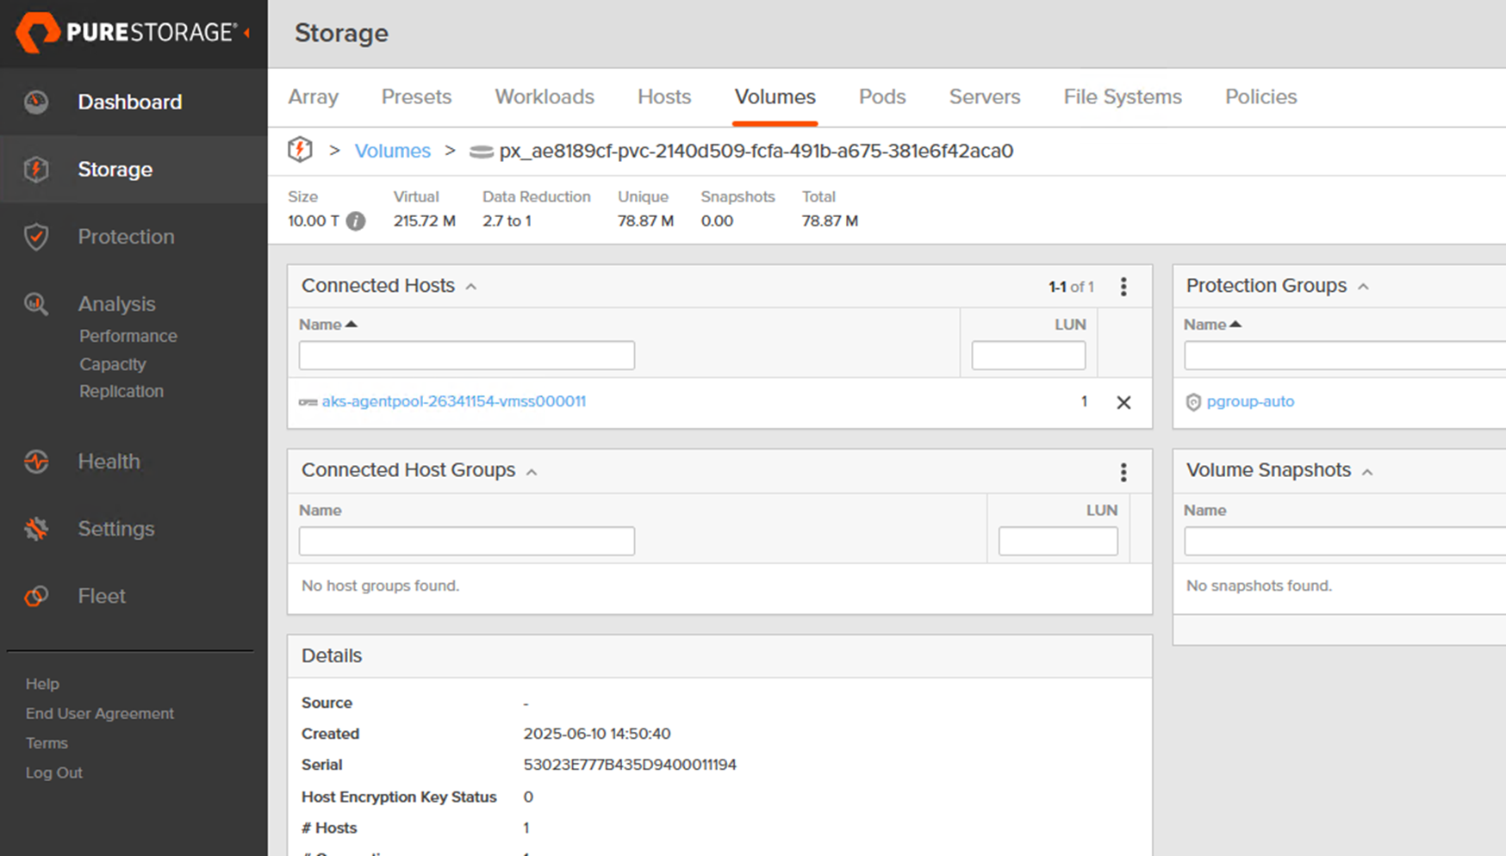Screen dimensions: 1506x856
Task: Focus Connected Host Groups Name filter field
Action: click(x=467, y=542)
